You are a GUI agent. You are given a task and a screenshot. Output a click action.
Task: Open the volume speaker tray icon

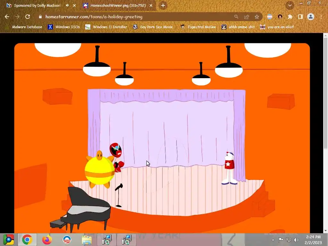point(296,240)
